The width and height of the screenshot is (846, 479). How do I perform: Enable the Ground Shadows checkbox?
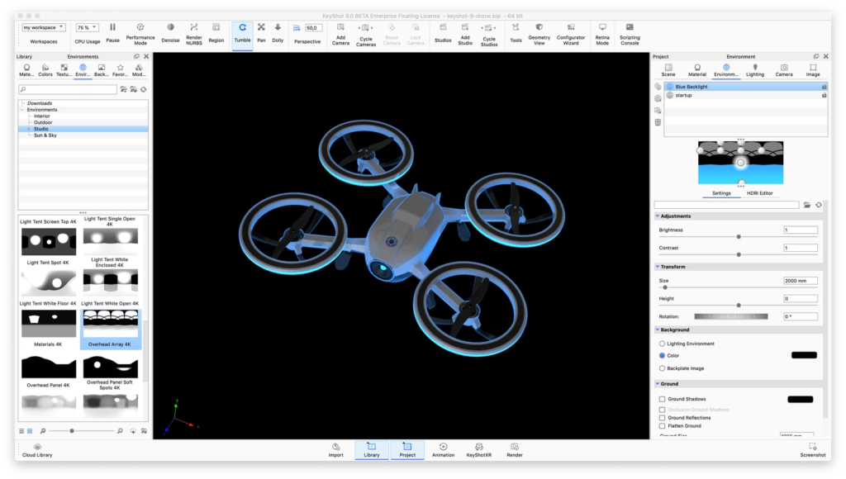662,399
